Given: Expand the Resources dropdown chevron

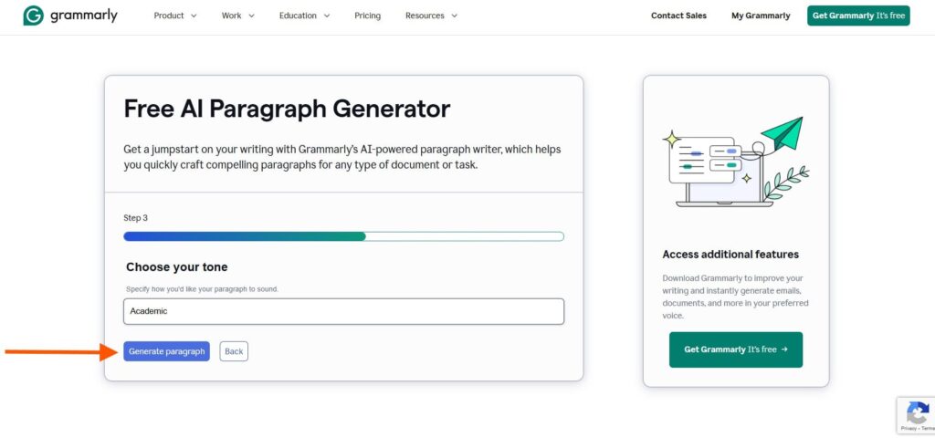Looking at the screenshot, I should click(454, 16).
